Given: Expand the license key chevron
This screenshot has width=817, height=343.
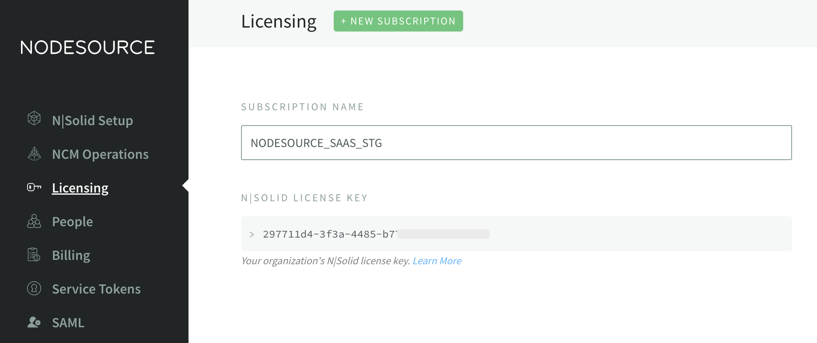Looking at the screenshot, I should pyautogui.click(x=252, y=234).
